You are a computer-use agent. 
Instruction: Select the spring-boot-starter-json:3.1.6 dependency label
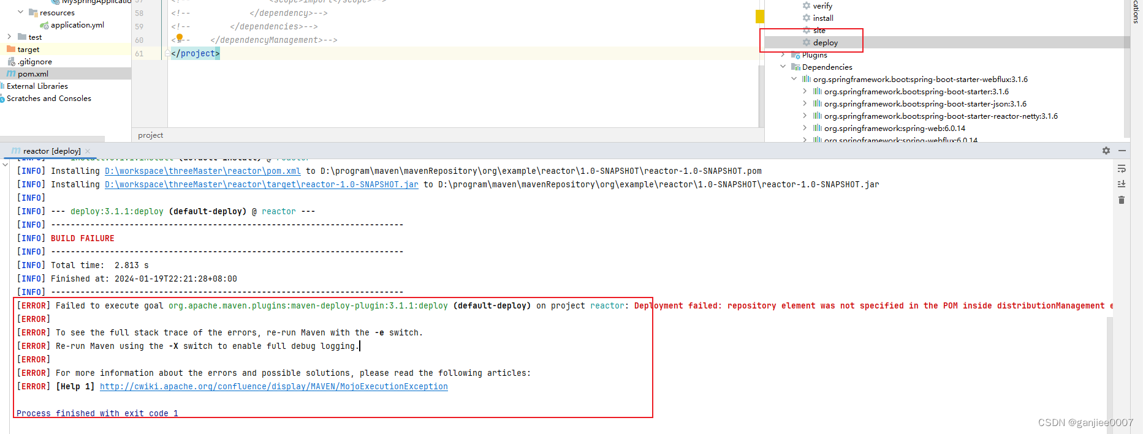[925, 104]
